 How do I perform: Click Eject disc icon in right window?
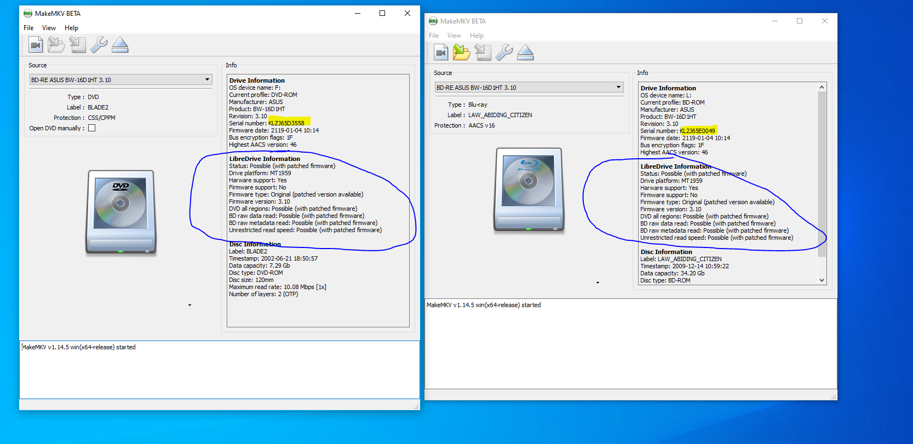525,53
